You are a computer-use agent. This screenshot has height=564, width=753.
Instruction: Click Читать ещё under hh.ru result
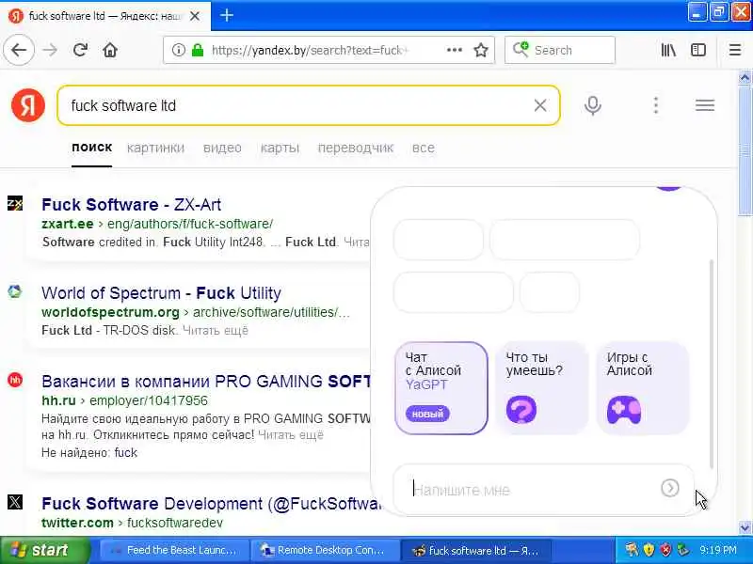click(x=291, y=435)
